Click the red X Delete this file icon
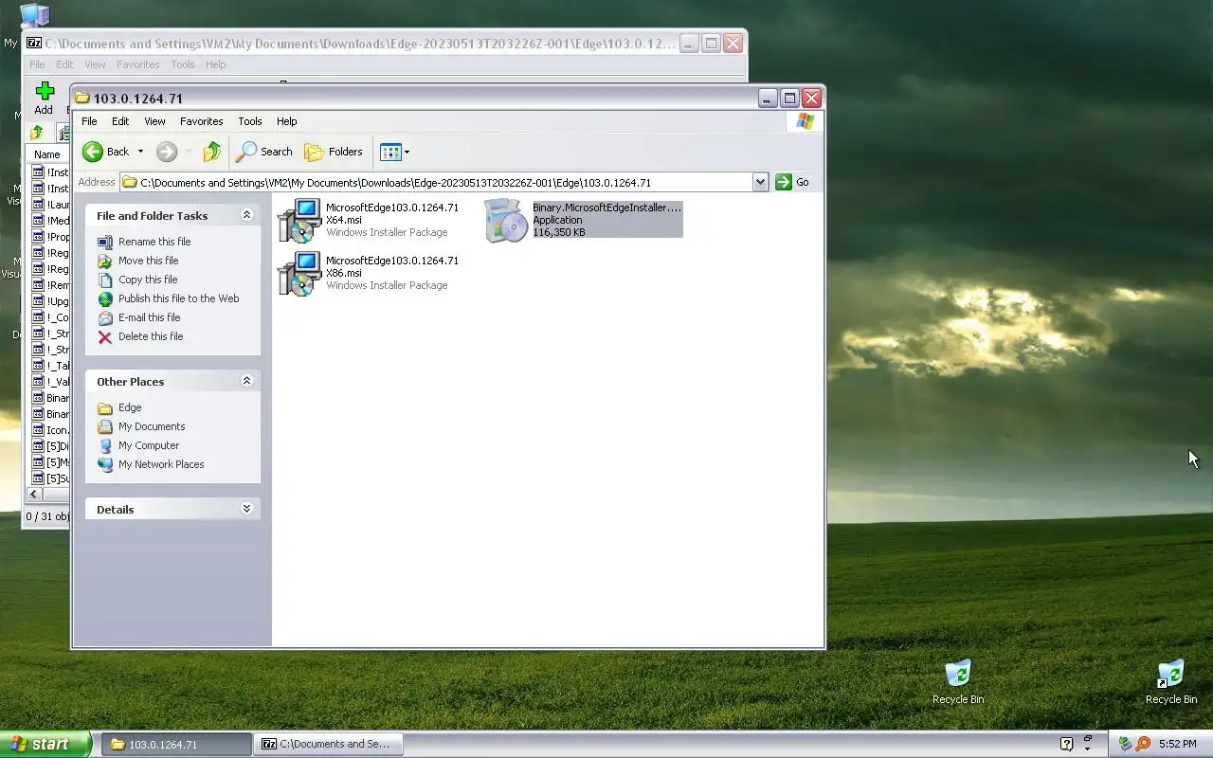The image size is (1213, 758). 105,336
